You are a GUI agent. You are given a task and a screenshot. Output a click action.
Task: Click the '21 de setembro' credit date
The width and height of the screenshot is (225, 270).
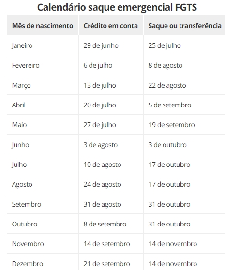106,264
